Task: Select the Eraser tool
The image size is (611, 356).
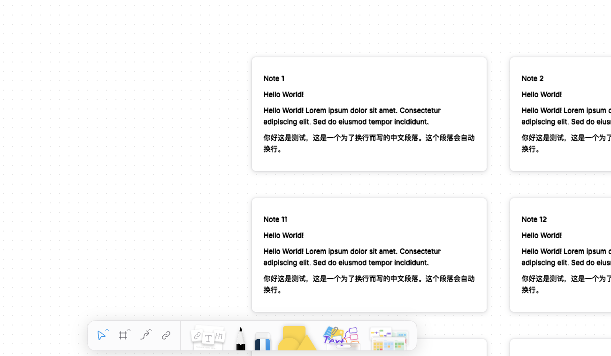Action: pyautogui.click(x=263, y=341)
